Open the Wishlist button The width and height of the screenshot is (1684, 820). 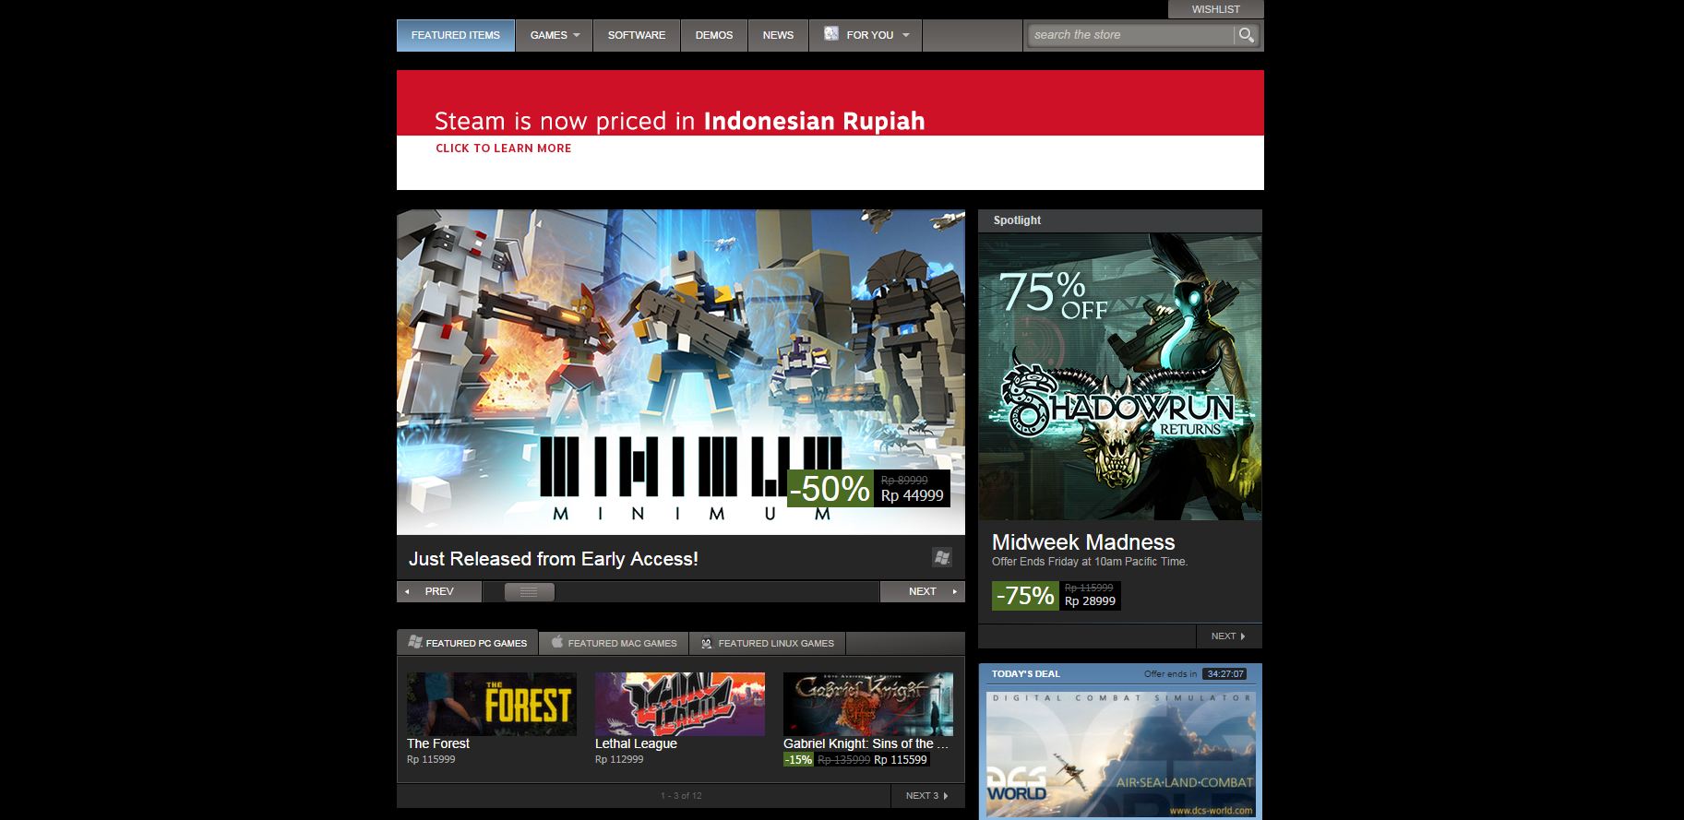[x=1215, y=9]
